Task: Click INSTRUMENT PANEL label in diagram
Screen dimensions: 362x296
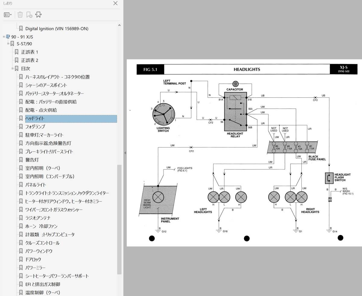Action: [x=170, y=220]
